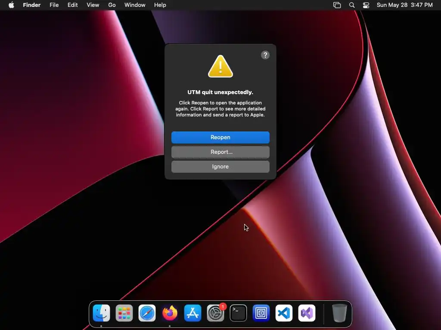Screen dimensions: 441x330
Task: Launch Terminal from the Dock
Action: click(238, 313)
